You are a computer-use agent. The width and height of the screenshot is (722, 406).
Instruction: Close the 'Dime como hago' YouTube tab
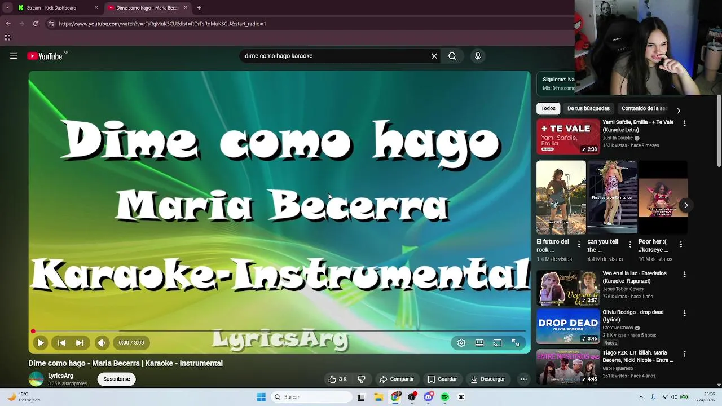[x=186, y=8]
